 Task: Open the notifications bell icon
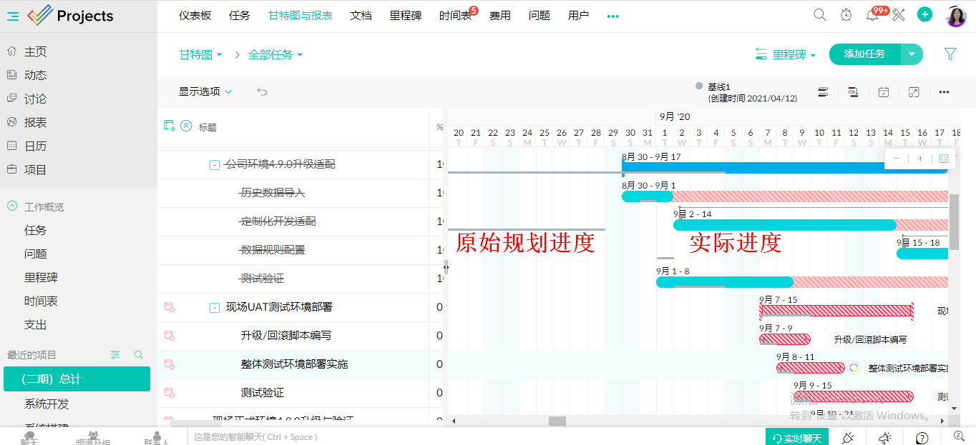click(872, 15)
